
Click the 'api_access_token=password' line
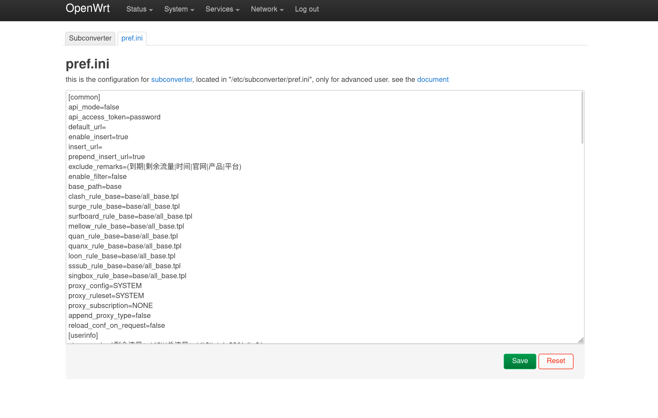[114, 117]
